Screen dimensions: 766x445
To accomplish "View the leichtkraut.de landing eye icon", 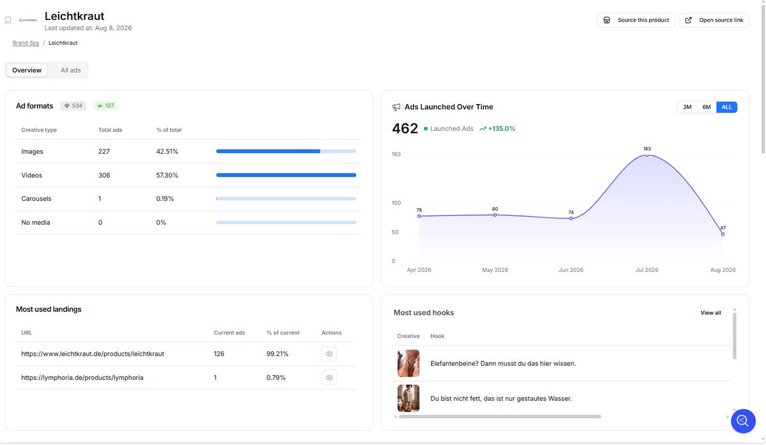I will coord(329,354).
